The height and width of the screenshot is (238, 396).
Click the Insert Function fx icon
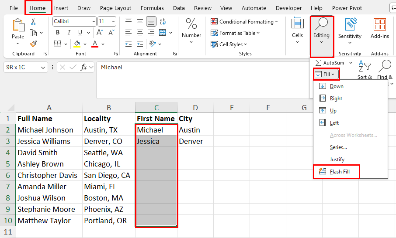[x=83, y=67]
